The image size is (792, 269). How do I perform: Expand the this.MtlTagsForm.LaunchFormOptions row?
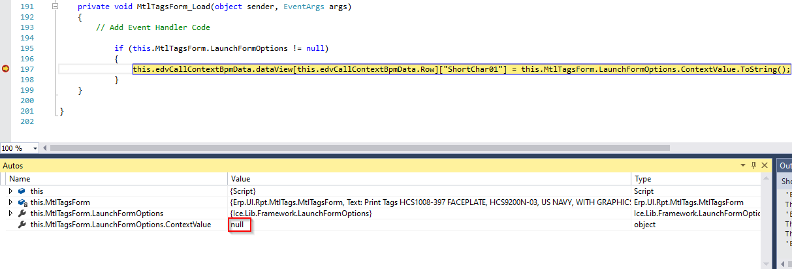[10, 214]
